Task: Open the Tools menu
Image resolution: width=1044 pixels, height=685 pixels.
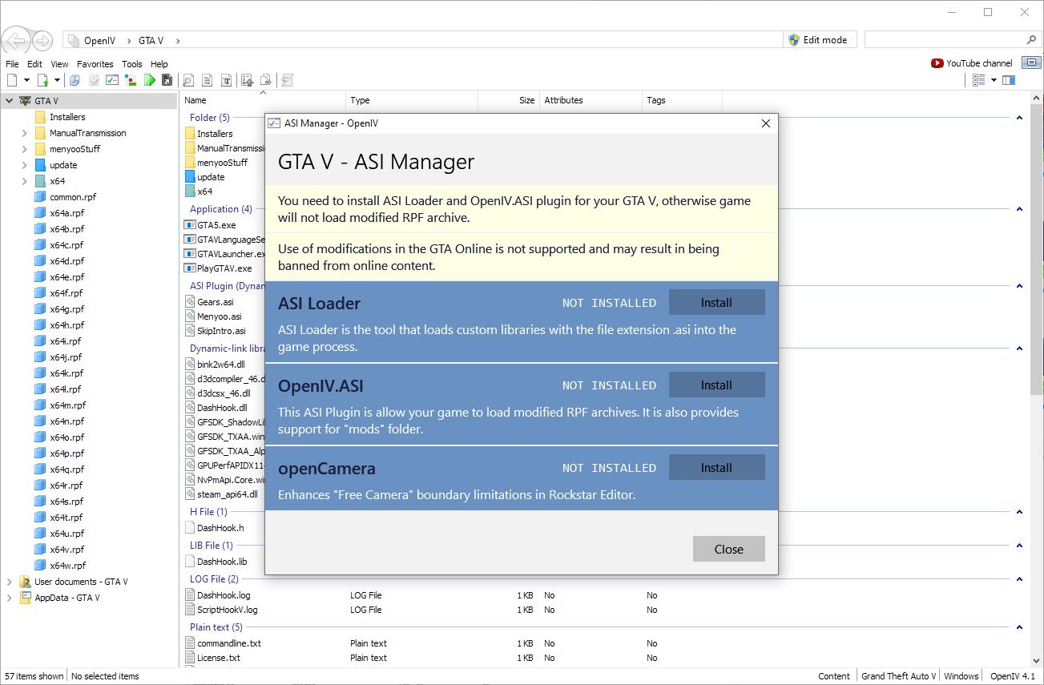Action: pos(132,64)
